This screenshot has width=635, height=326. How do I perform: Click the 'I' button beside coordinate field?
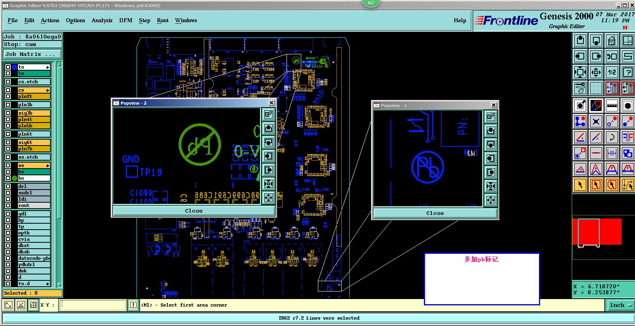[x=133, y=305]
